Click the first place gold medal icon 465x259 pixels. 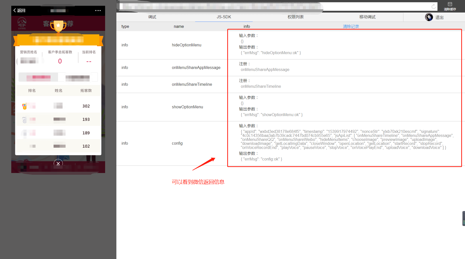25,106
